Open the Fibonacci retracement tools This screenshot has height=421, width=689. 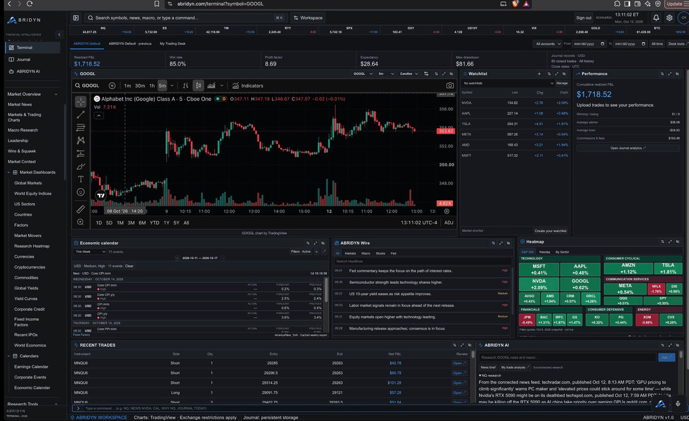(x=80, y=128)
